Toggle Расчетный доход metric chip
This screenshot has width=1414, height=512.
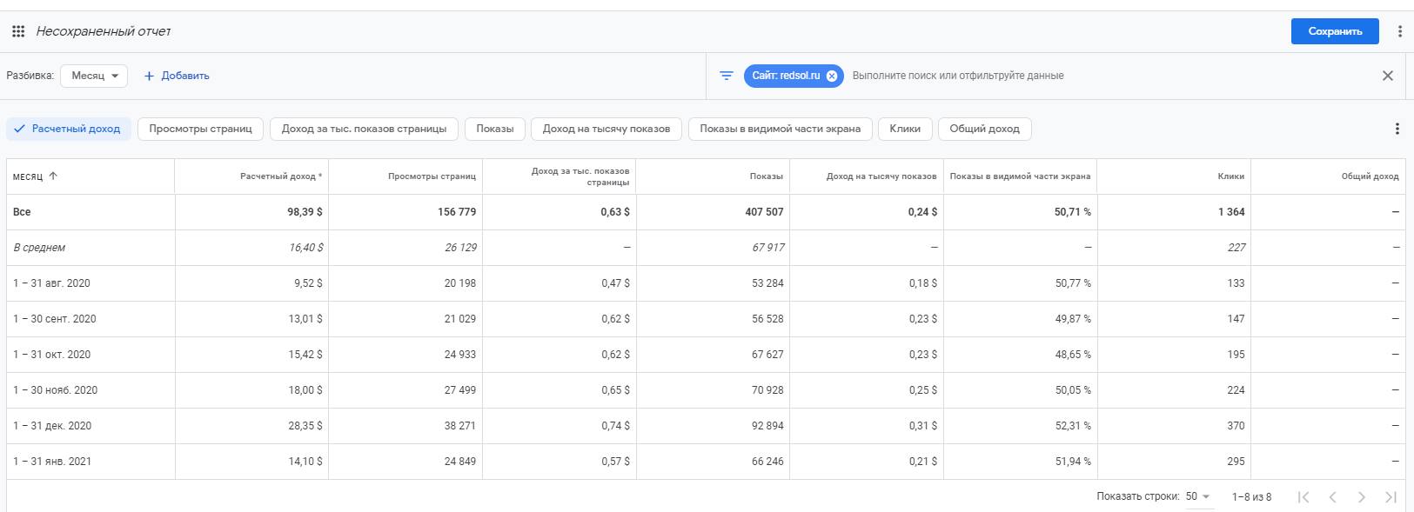click(69, 129)
